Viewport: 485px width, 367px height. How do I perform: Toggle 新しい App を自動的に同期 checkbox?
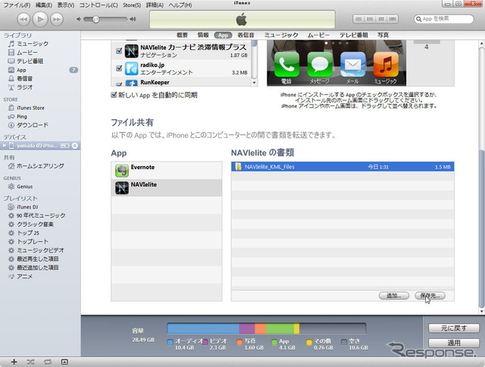coord(114,95)
